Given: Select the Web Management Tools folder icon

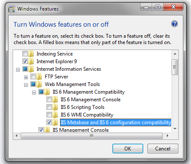Looking at the screenshot, I should (39, 84).
